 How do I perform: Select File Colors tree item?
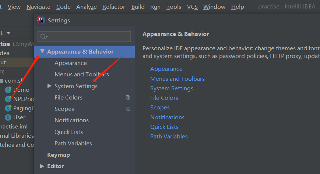click(68, 98)
